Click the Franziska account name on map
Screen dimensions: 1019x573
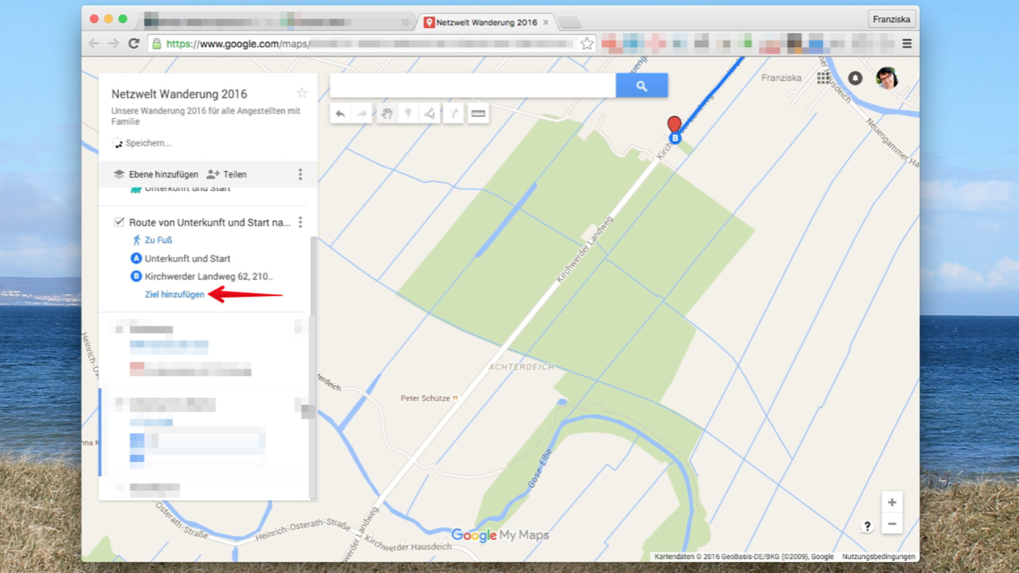(781, 78)
